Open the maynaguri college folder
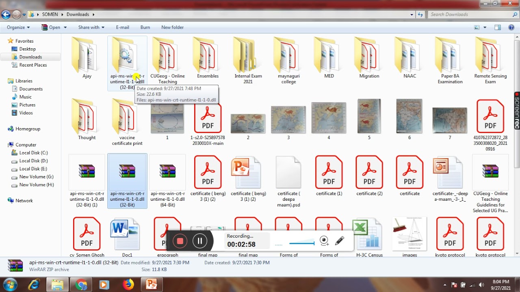 pyautogui.click(x=288, y=60)
